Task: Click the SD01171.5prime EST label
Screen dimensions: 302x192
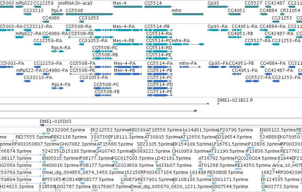Action: (230, 180)
